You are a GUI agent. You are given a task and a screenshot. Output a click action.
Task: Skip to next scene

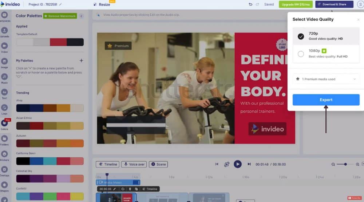(x=249, y=164)
